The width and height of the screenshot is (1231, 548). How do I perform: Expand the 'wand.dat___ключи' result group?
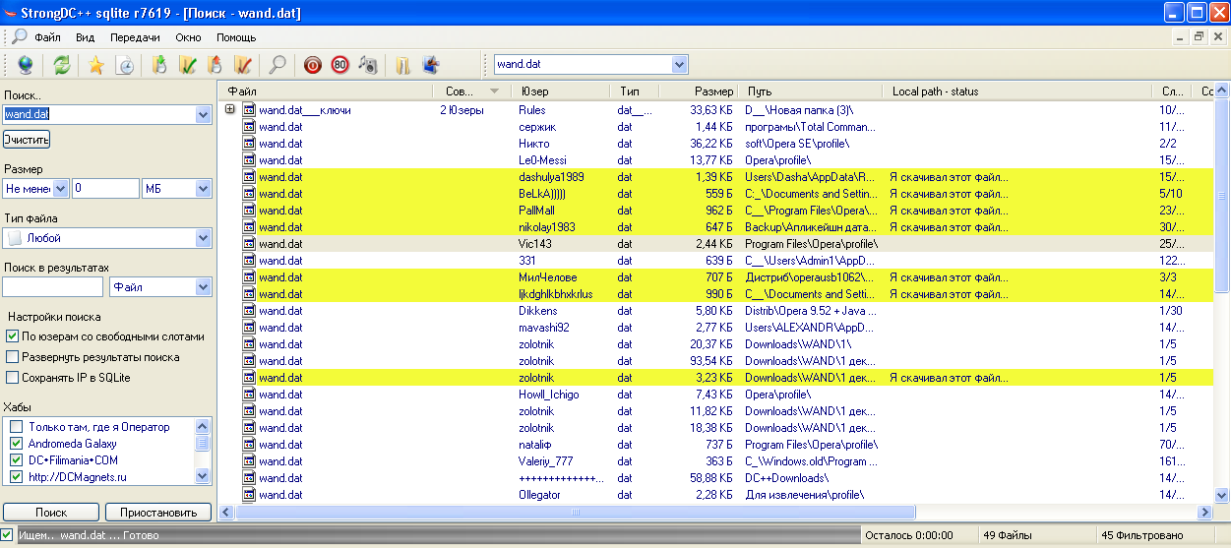[230, 109]
